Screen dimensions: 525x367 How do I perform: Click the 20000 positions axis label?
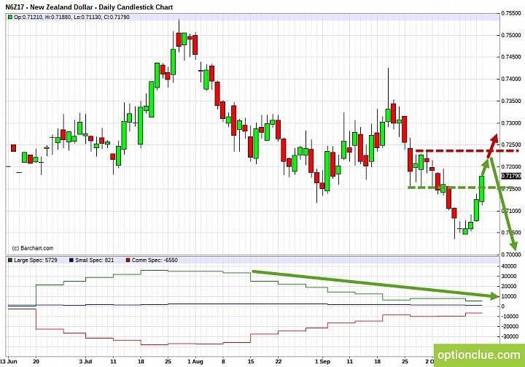509,287
